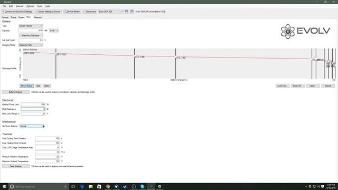Open the capacity cell count dropdown

coord(54,31)
